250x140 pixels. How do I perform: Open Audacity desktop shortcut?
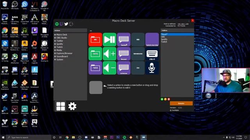(25, 97)
